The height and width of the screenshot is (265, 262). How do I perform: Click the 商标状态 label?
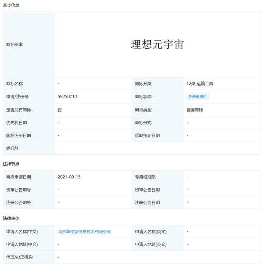coord(143,97)
